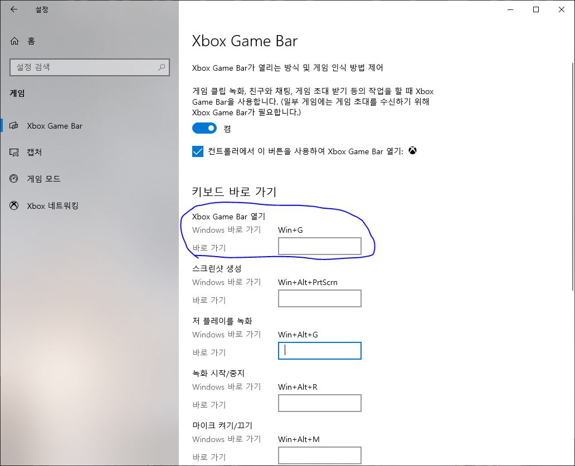Image resolution: width=575 pixels, height=466 pixels.
Task: Click the 녹화 시작/중지 label
Action: [x=218, y=374]
